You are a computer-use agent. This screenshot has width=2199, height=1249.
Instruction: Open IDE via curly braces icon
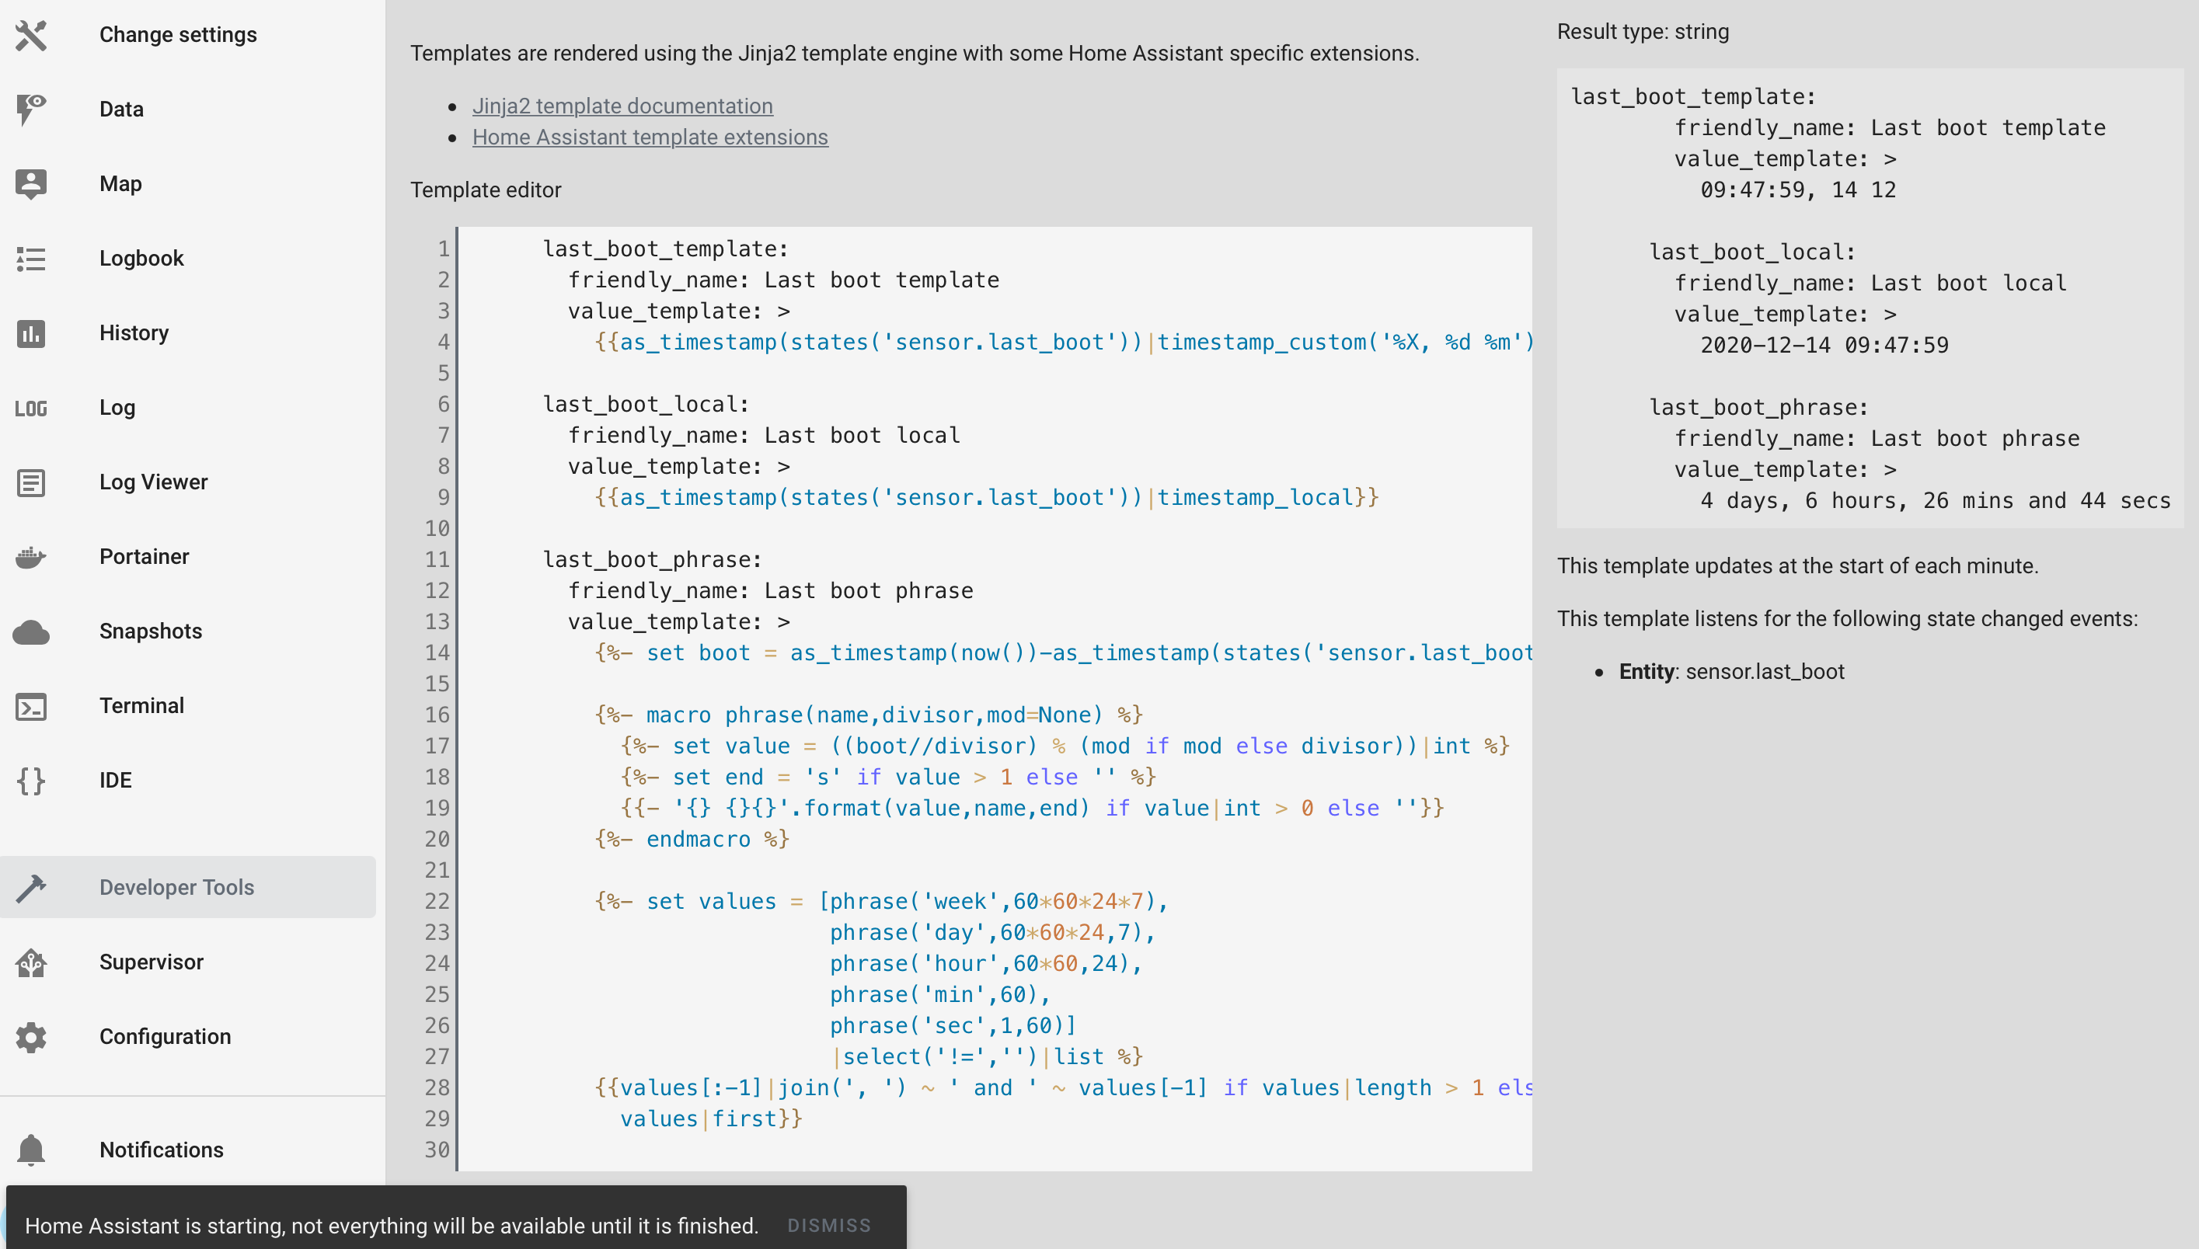tap(31, 781)
